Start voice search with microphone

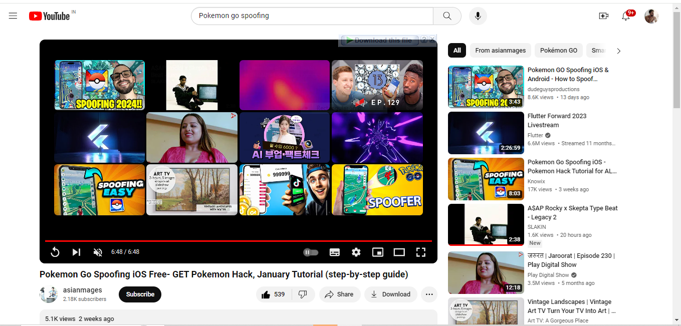coord(478,16)
